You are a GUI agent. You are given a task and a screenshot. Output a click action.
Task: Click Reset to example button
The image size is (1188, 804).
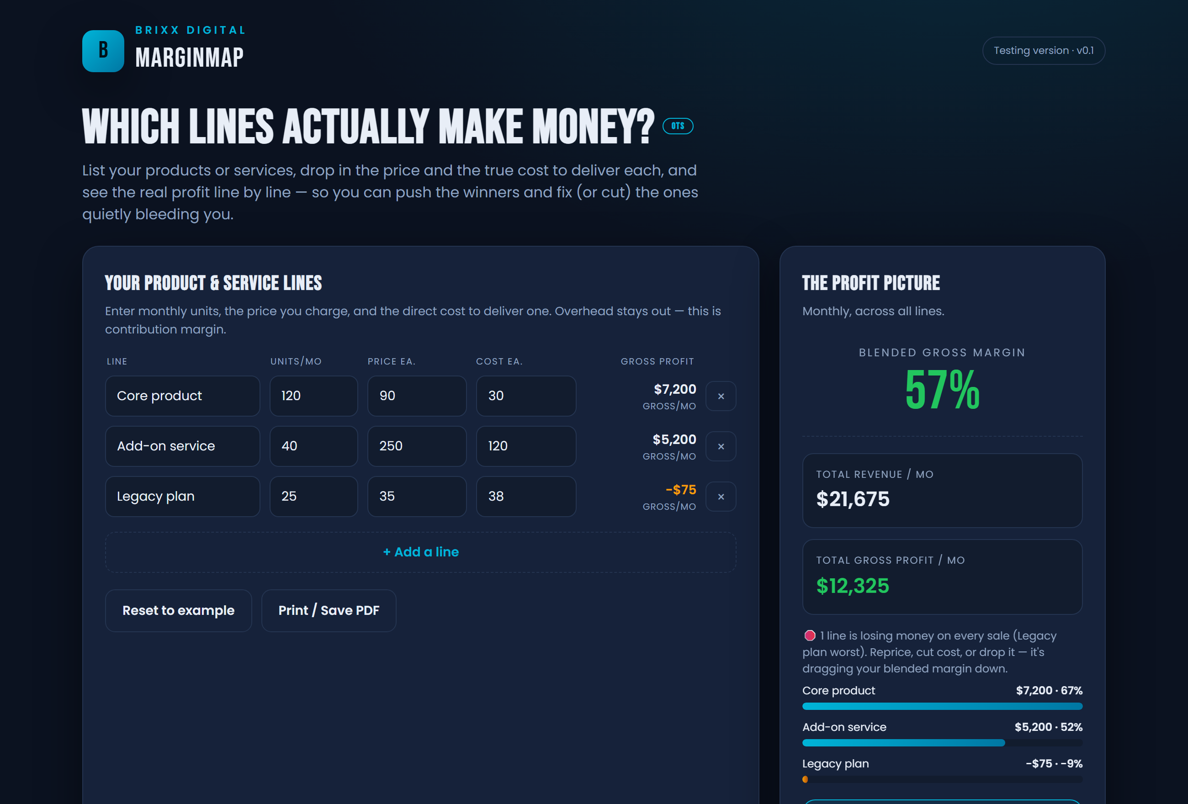coord(178,610)
